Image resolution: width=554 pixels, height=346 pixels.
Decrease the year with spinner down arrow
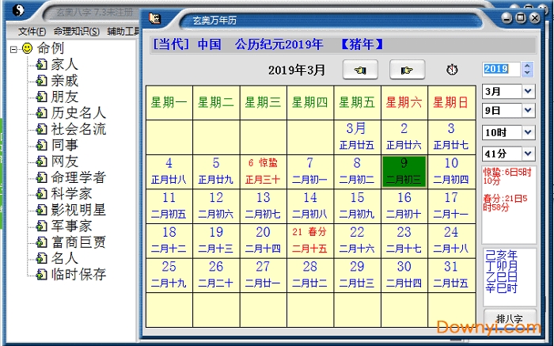click(x=527, y=73)
